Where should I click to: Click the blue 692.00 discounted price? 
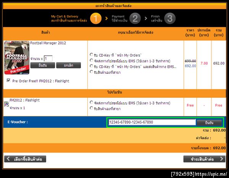[x=190, y=66]
